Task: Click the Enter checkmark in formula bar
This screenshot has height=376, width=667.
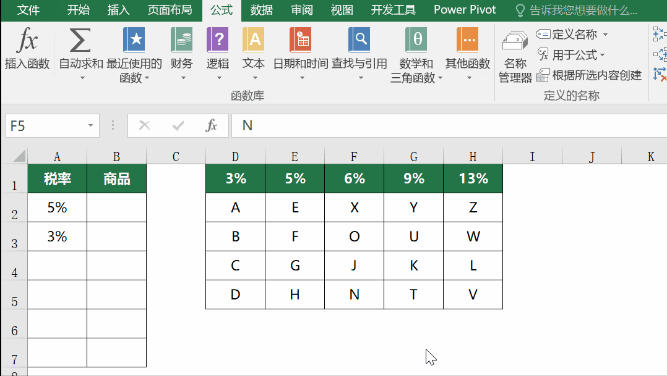Action: 178,125
